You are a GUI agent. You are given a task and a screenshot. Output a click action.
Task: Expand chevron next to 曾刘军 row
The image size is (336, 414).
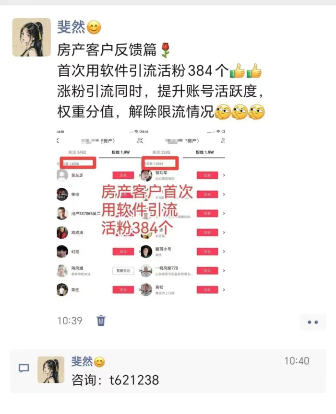coord(224,175)
